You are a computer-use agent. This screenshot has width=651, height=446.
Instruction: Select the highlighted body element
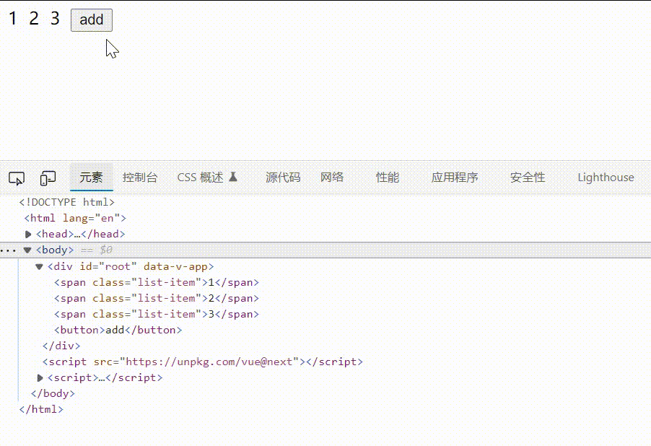[x=52, y=249]
